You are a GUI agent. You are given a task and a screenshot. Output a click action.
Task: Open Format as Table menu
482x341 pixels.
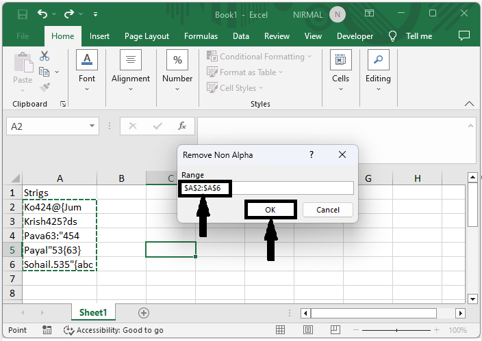tap(244, 72)
